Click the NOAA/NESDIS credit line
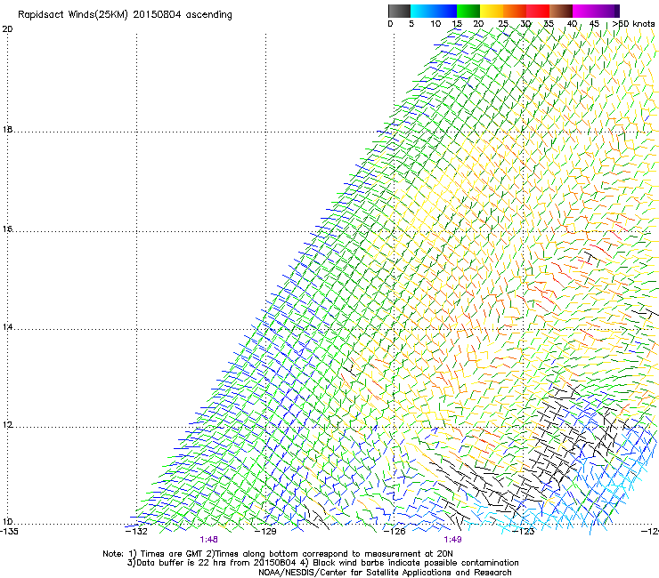Viewport: 659px width, 578px height. (385, 573)
